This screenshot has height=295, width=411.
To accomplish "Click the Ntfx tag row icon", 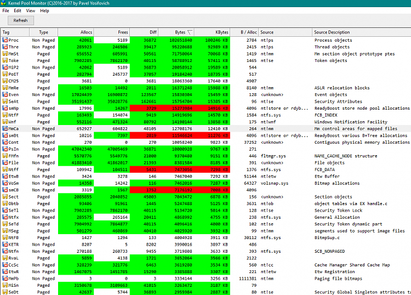I will pyautogui.click(x=5, y=217).
